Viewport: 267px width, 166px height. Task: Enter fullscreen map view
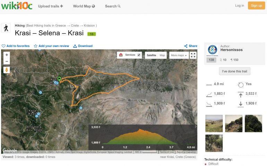193,55
